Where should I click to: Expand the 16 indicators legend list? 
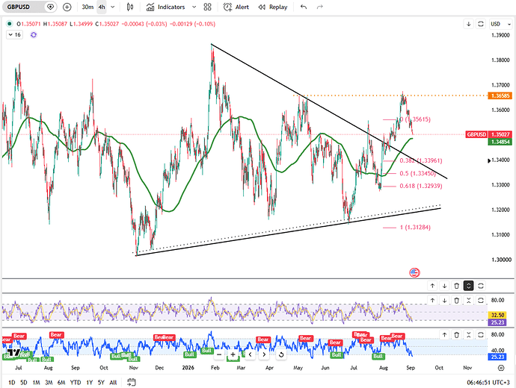pyautogui.click(x=14, y=34)
